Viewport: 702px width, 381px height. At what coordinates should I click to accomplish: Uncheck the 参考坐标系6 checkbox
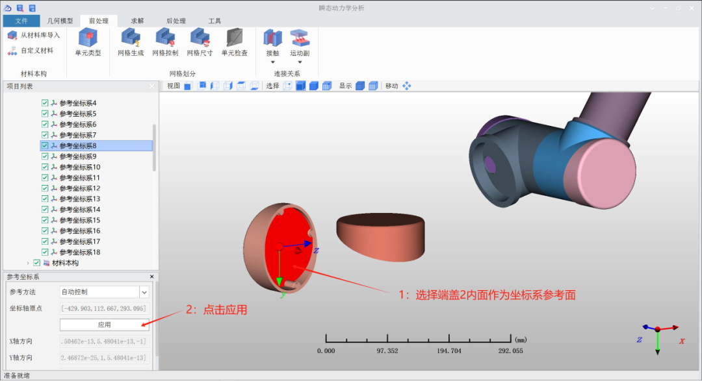pos(45,125)
